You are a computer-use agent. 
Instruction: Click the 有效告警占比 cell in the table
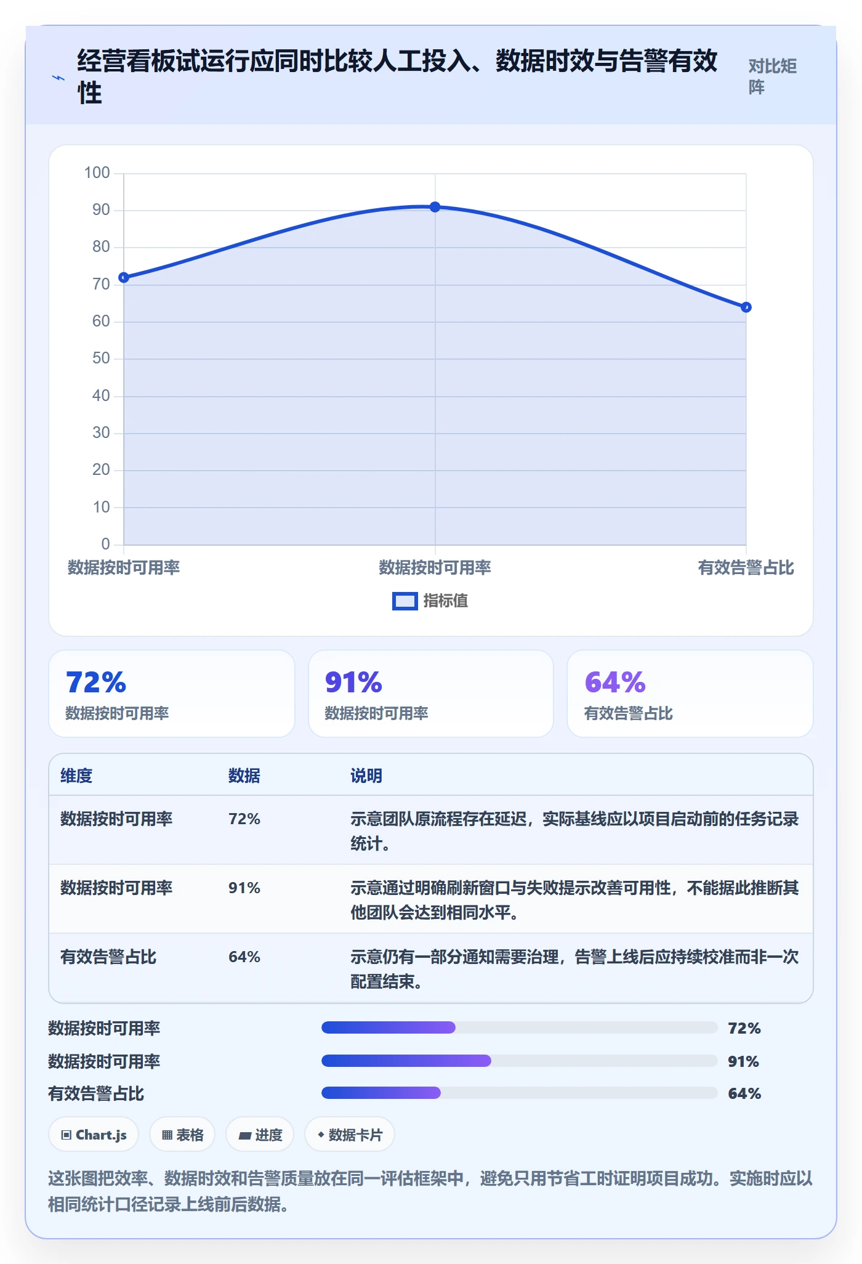pos(108,957)
